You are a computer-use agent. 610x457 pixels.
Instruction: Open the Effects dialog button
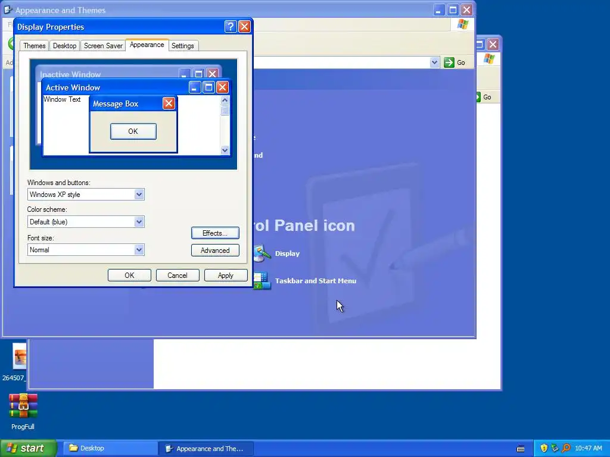click(215, 233)
